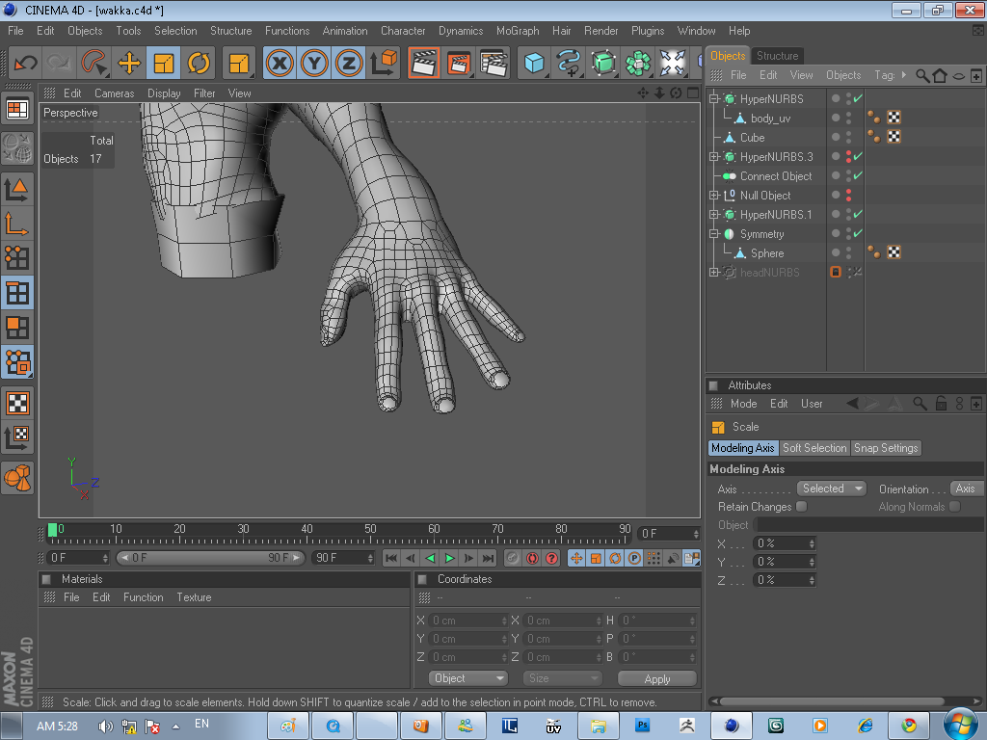The height and width of the screenshot is (740, 987).
Task: Expand the Null Object hierarchy
Action: [714, 195]
